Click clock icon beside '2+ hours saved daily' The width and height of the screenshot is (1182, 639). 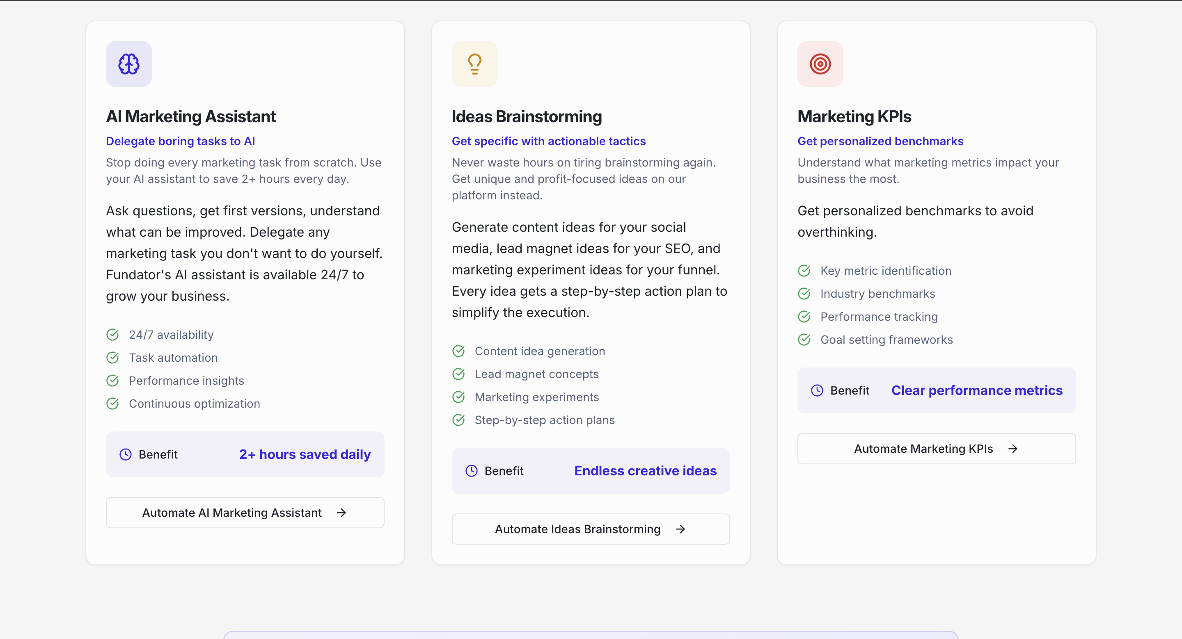(x=125, y=454)
